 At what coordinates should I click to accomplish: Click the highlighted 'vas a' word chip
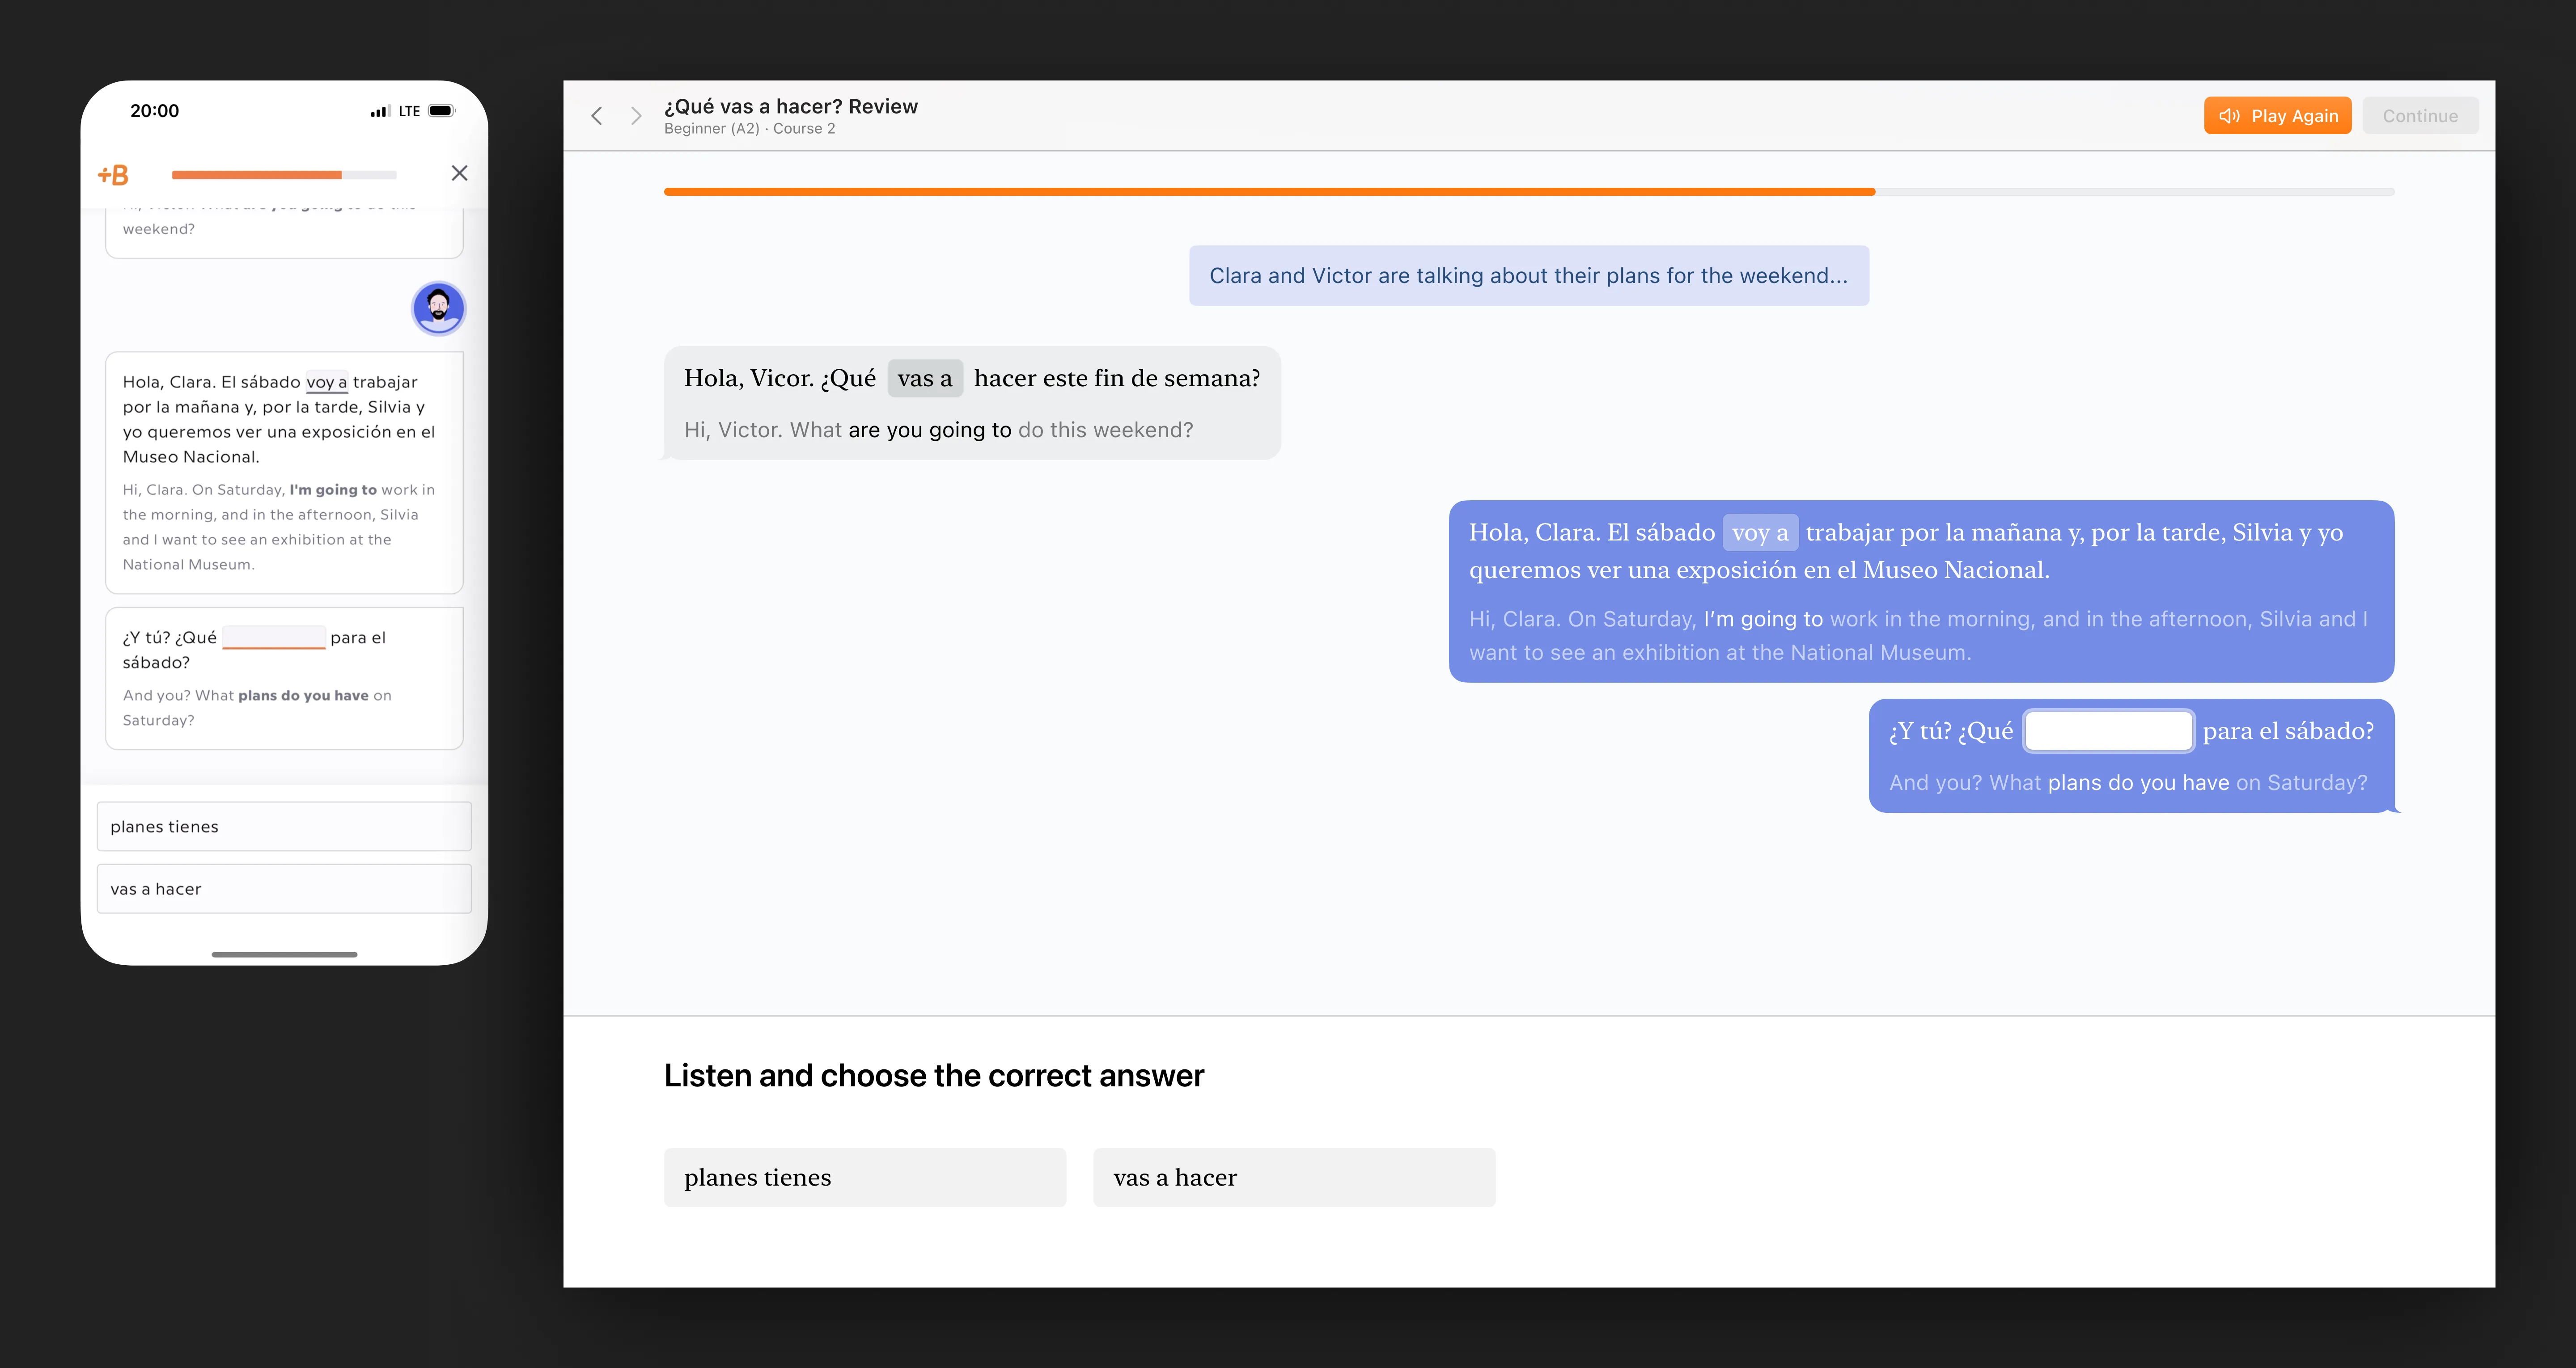coord(925,378)
